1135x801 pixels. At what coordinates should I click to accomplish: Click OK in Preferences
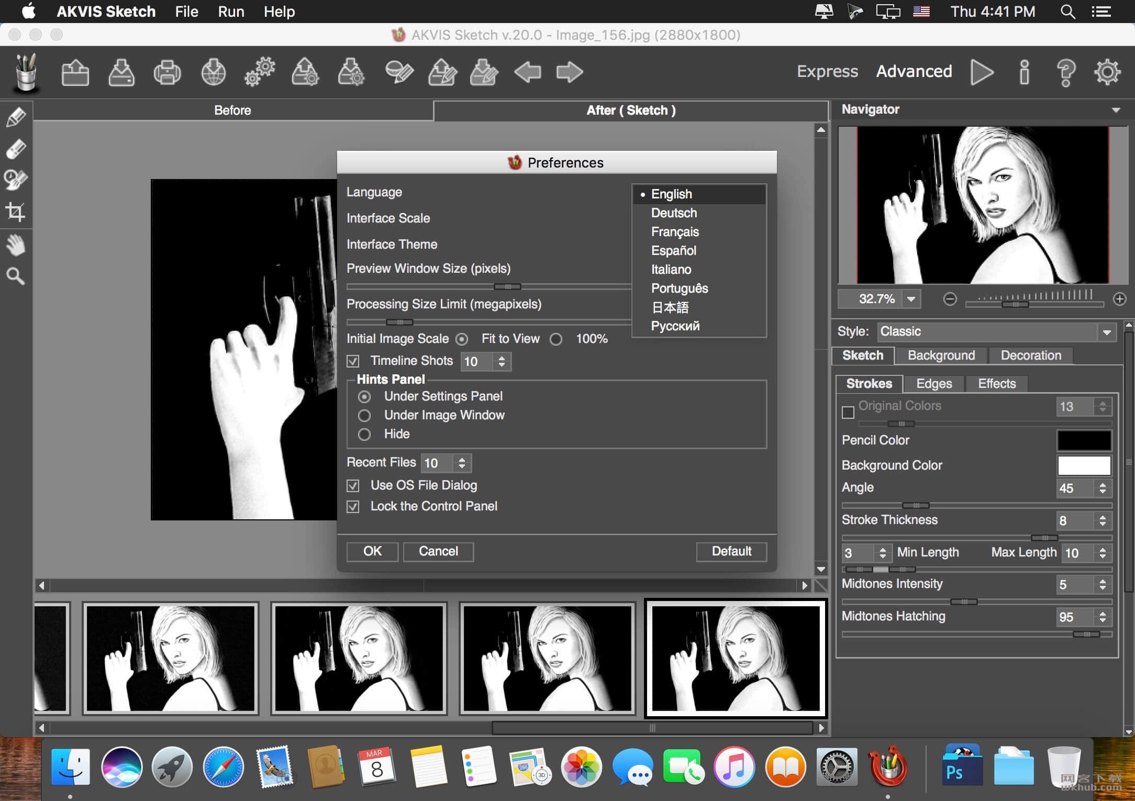pyautogui.click(x=372, y=551)
